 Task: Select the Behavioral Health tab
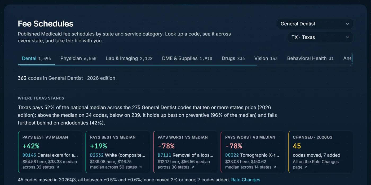310,58
